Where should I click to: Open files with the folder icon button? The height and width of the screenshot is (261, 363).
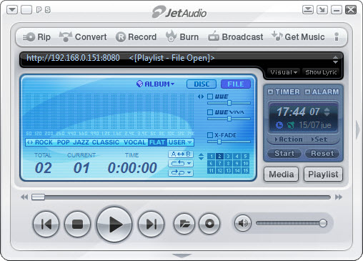click(x=184, y=224)
